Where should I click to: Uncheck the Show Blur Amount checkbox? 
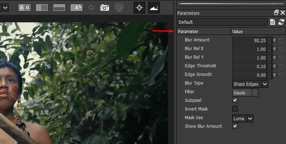coord(235,126)
